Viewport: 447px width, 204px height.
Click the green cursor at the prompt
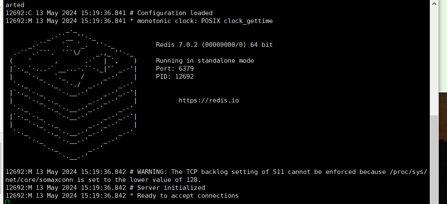(8, 202)
